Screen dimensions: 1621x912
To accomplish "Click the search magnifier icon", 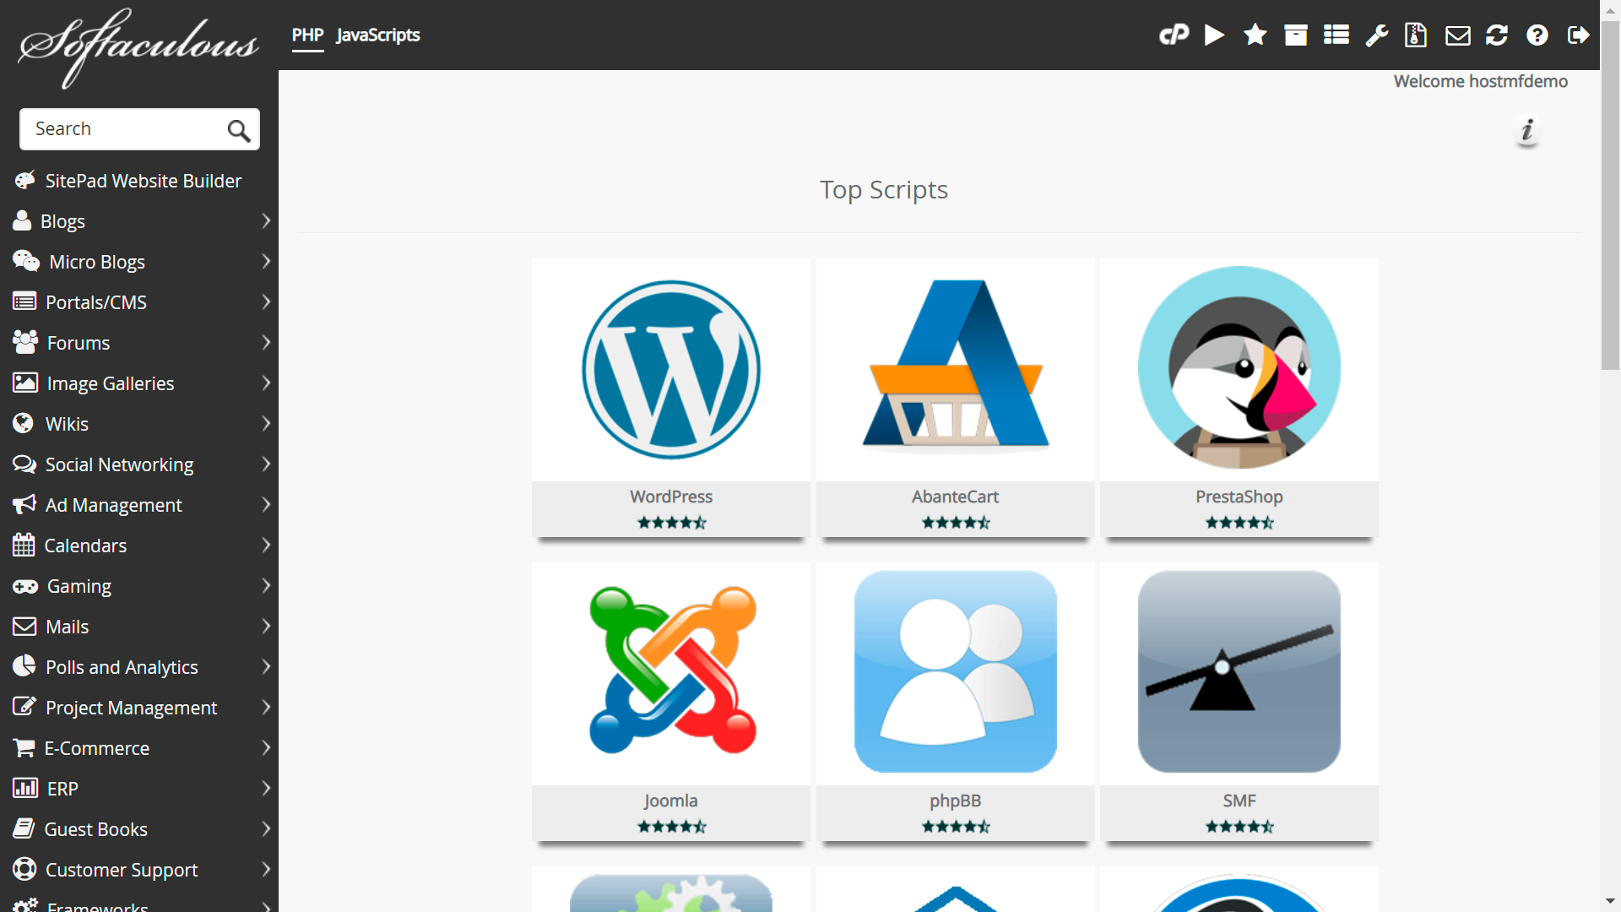I will (239, 130).
